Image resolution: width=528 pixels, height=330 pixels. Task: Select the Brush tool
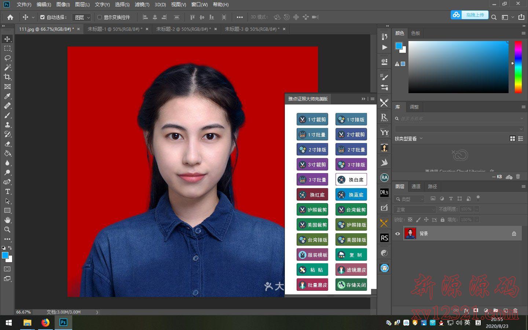click(x=7, y=115)
